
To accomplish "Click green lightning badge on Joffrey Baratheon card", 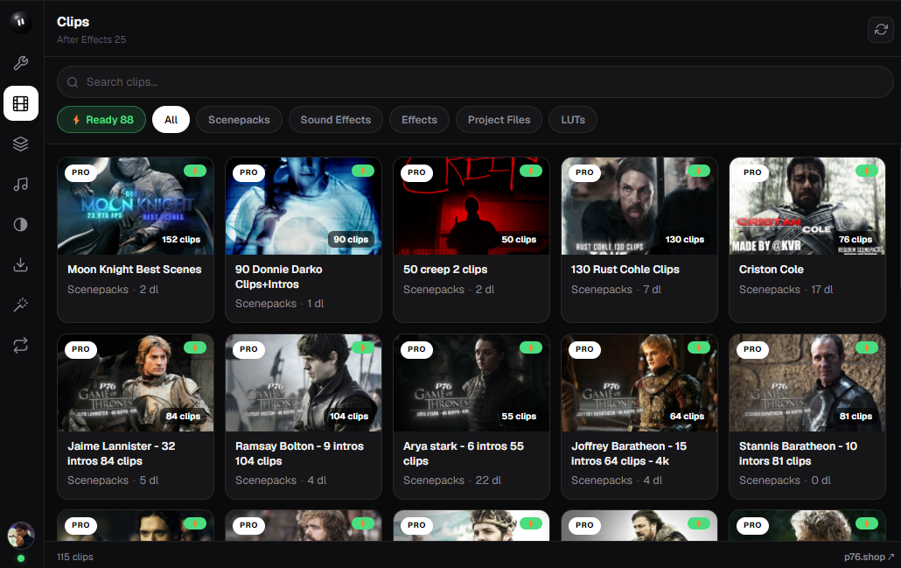I will (x=699, y=347).
